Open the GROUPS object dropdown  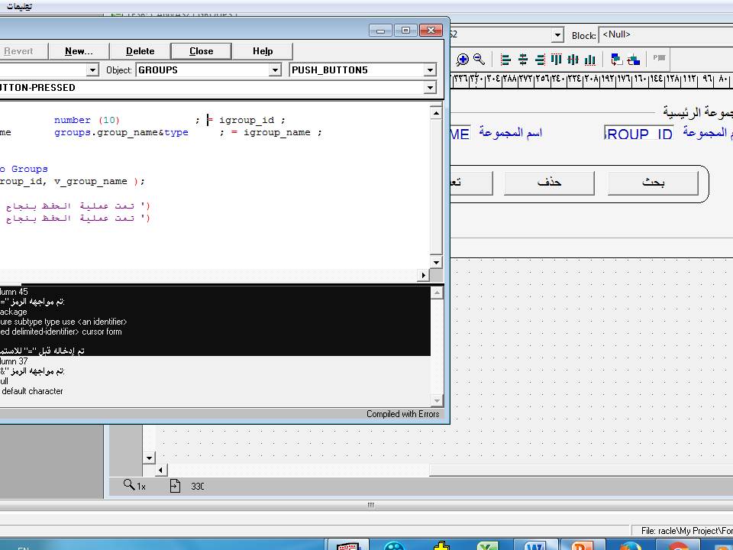276,70
